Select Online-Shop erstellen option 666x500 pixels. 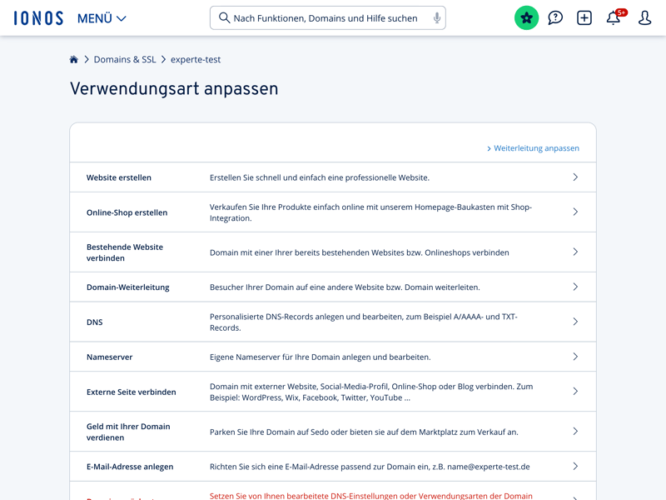click(x=127, y=212)
